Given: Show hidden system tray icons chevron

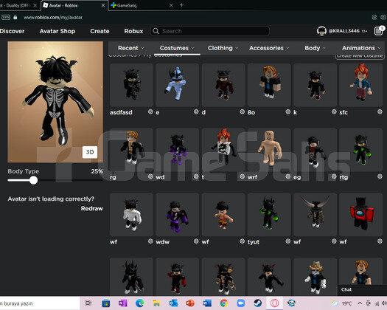Looking at the screenshot, I should click(x=360, y=303).
